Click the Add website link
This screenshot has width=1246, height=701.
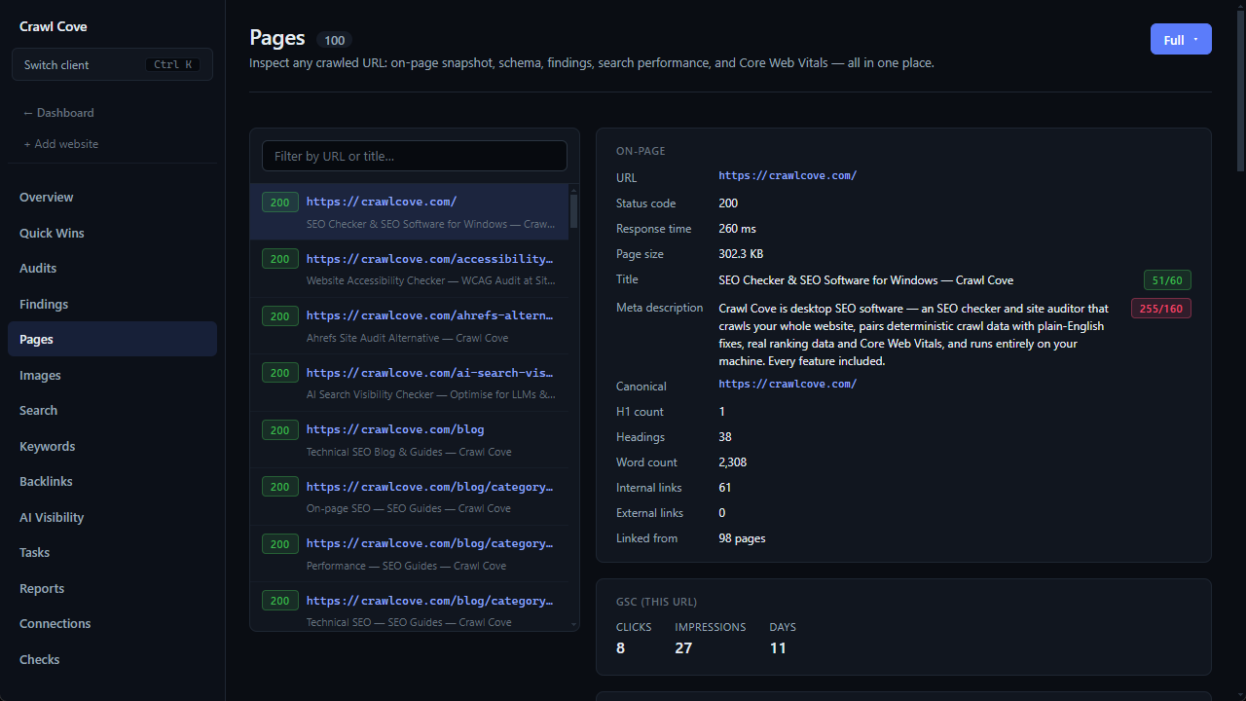61,144
